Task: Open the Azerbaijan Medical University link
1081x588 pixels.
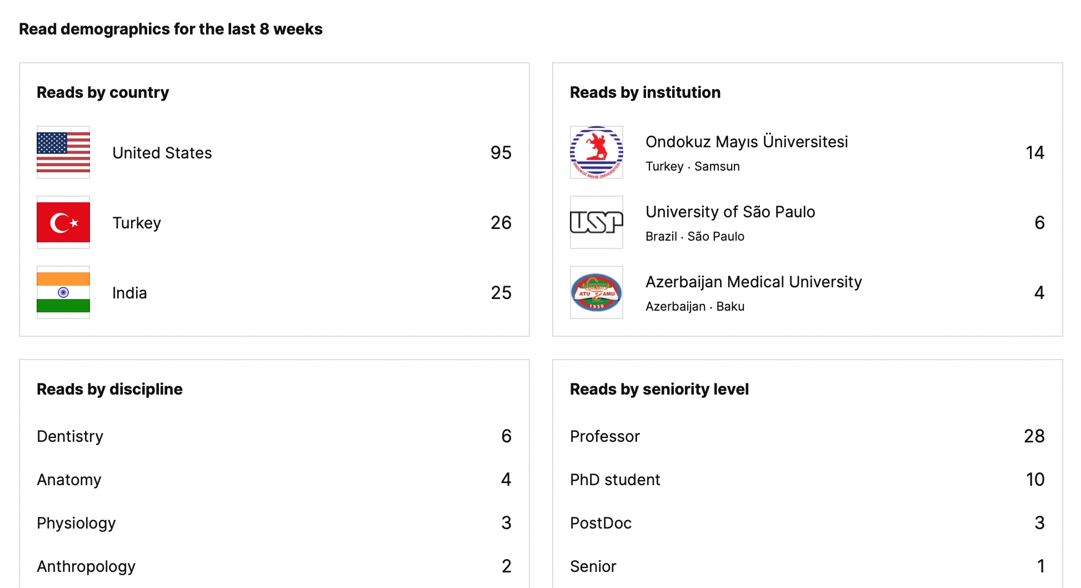Action: pos(753,282)
